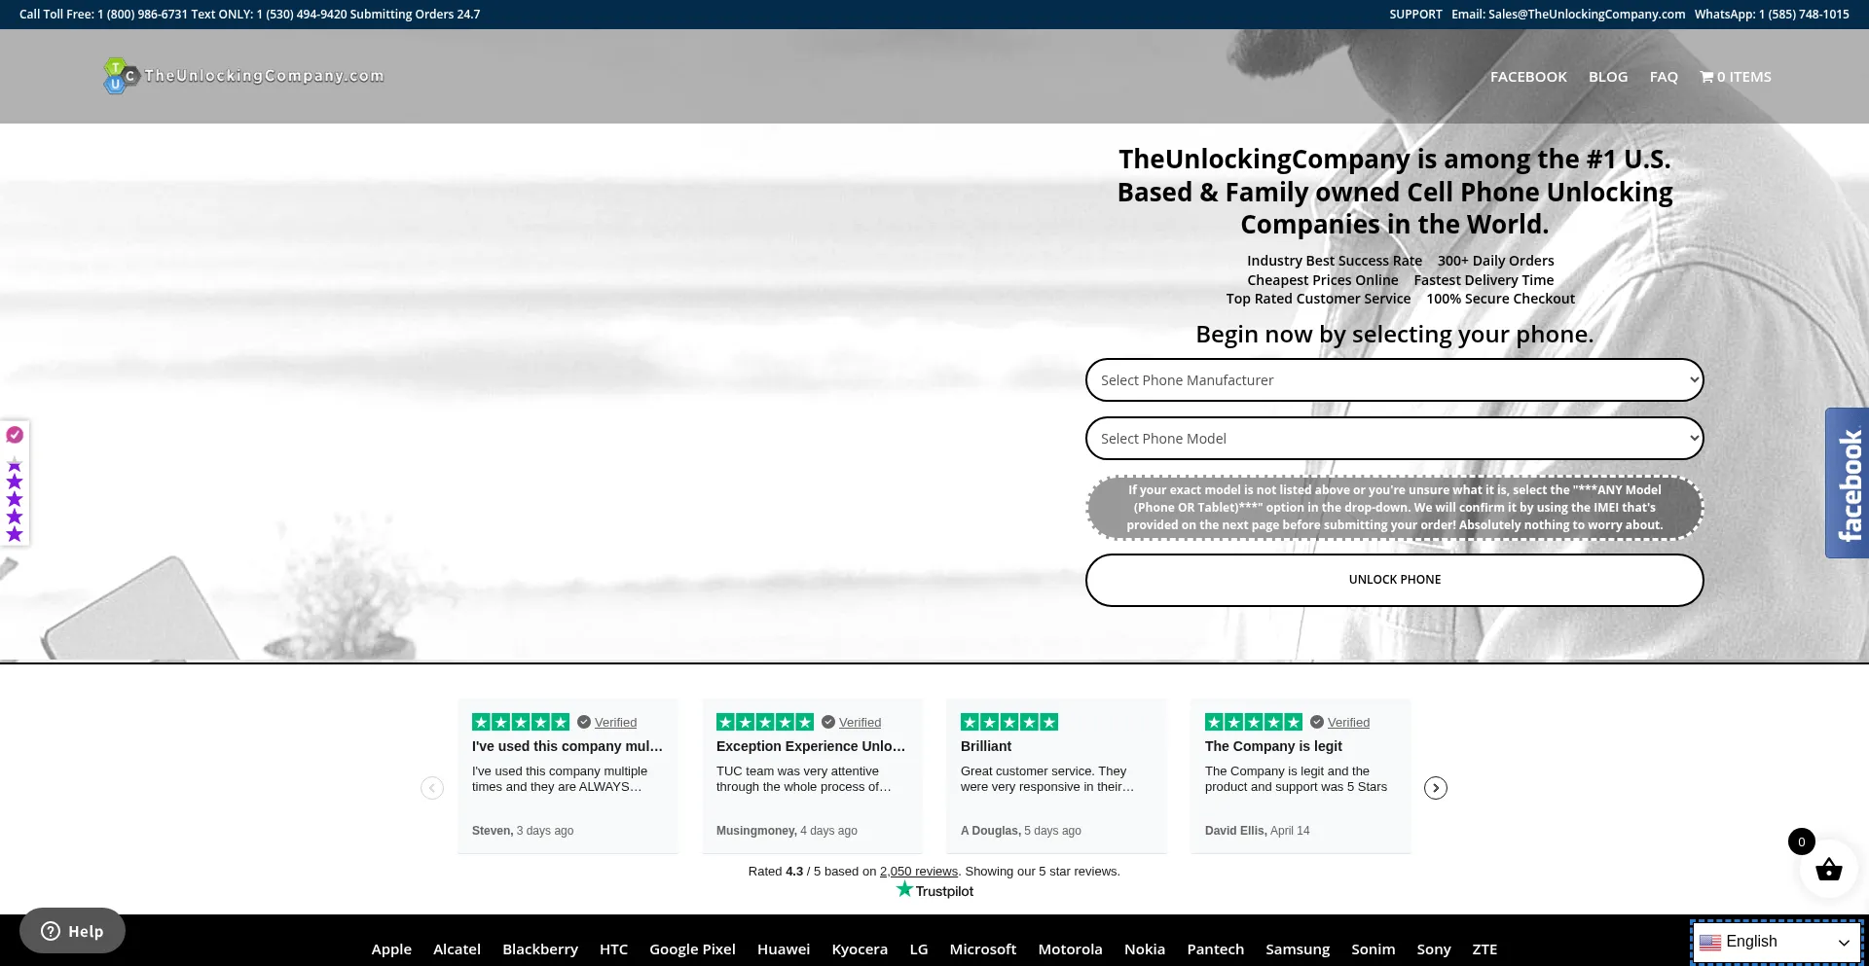Select ZTE in the brand bar

click(1484, 949)
